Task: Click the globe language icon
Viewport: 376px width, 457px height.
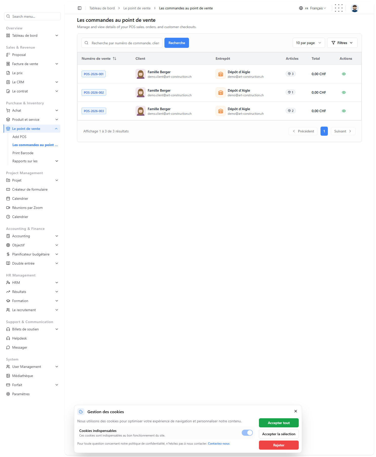Action: pyautogui.click(x=301, y=8)
